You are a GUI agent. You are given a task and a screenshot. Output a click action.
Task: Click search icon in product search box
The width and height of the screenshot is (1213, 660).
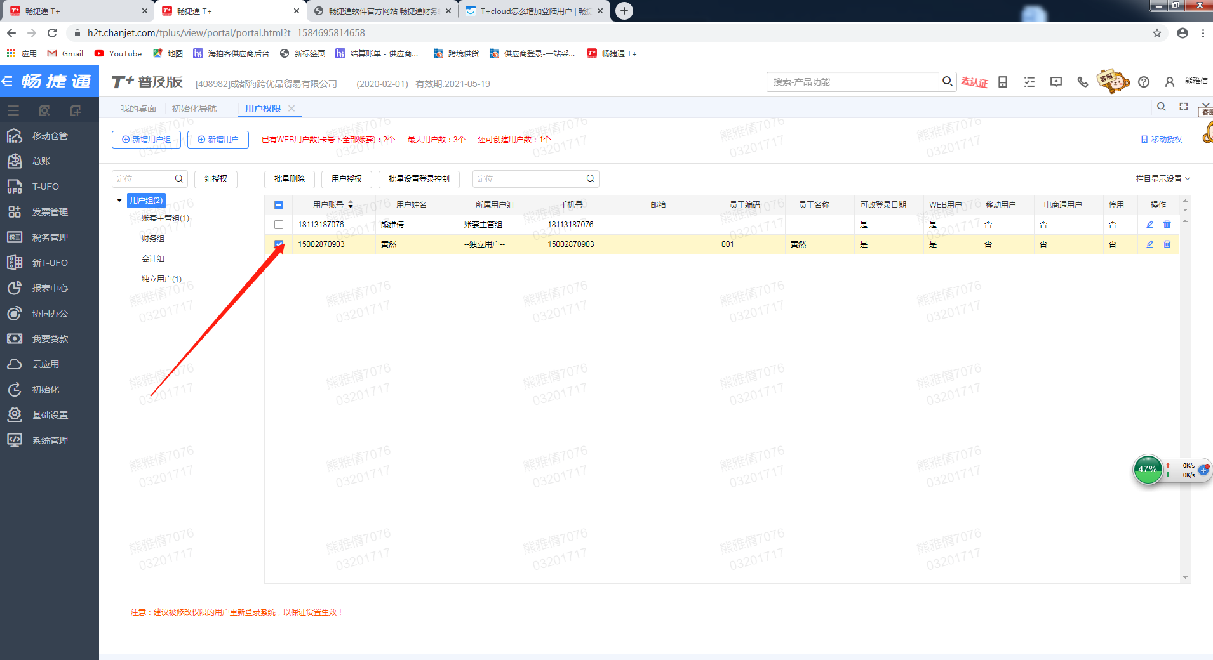tap(947, 81)
